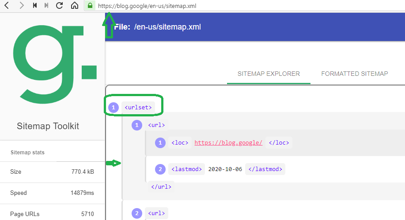Screen dimensions: 405x220
Task: Click the Sitemap stats heading
Action: pos(27,153)
